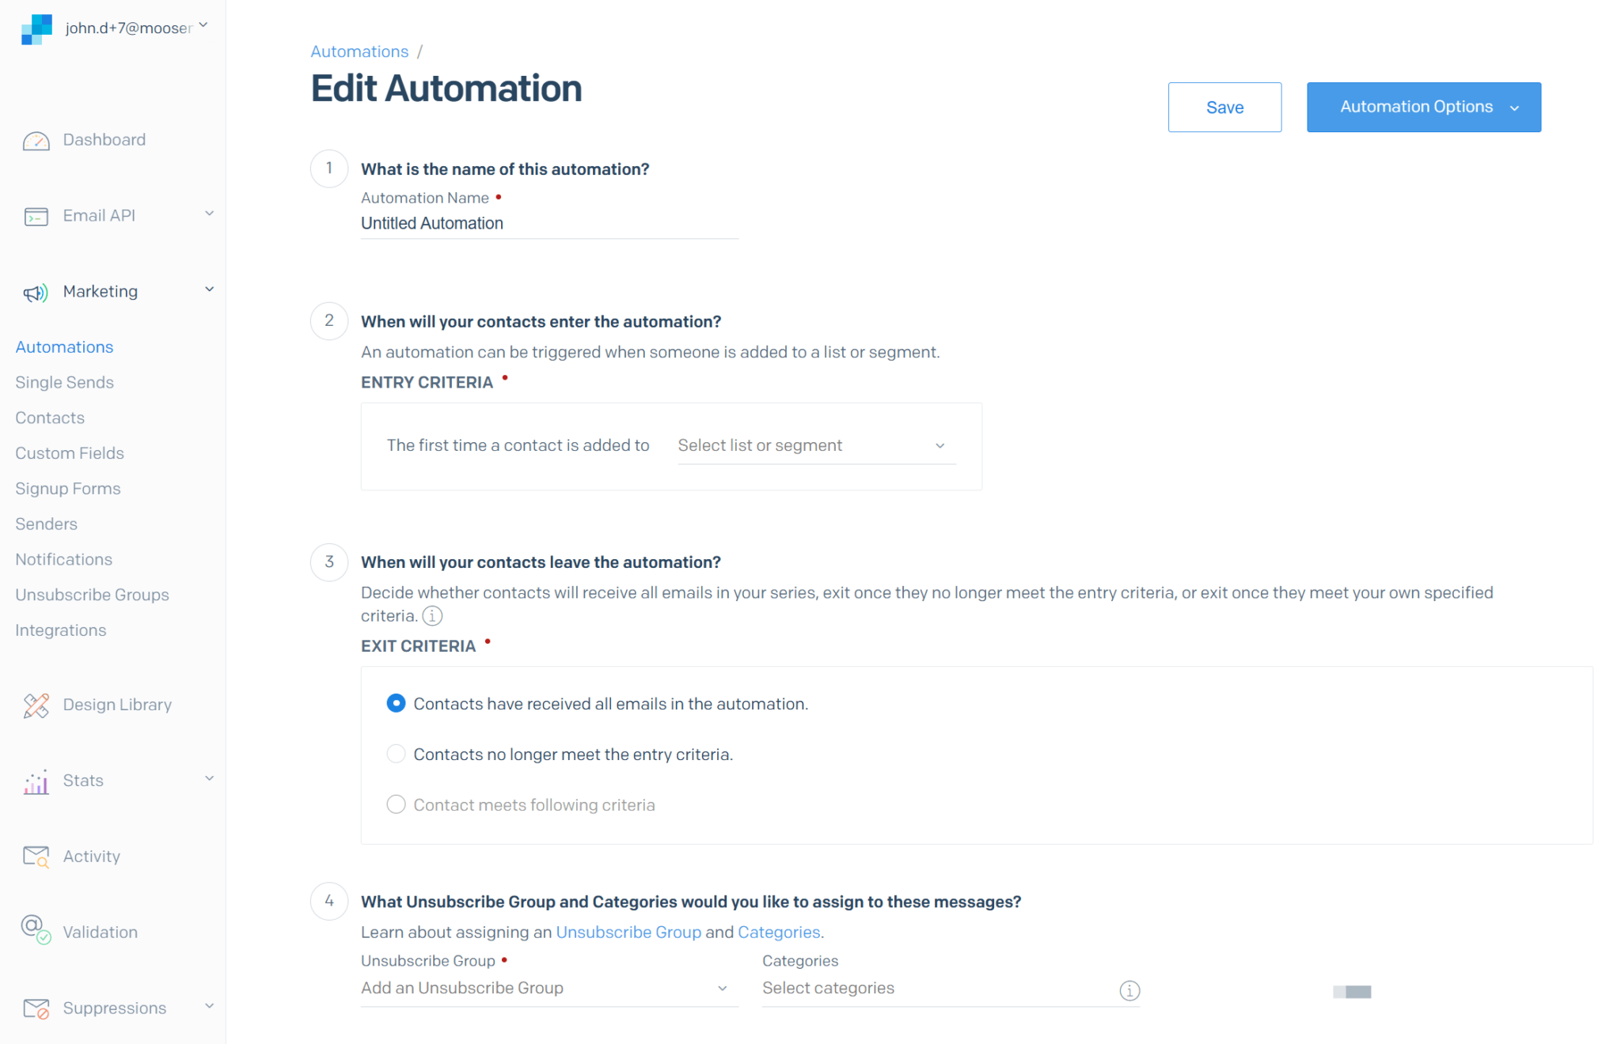This screenshot has width=1621, height=1044.
Task: Select 'Contacts no longer meet entry criteria'
Action: click(x=396, y=754)
